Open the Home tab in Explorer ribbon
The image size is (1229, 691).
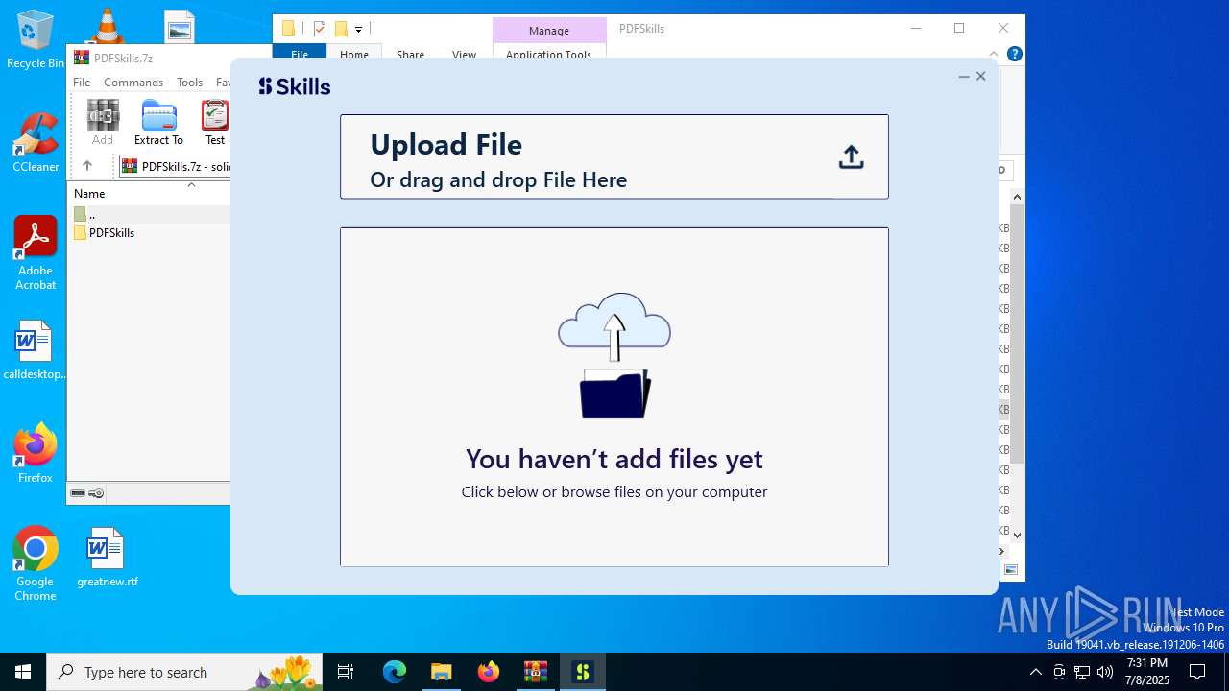(x=354, y=55)
